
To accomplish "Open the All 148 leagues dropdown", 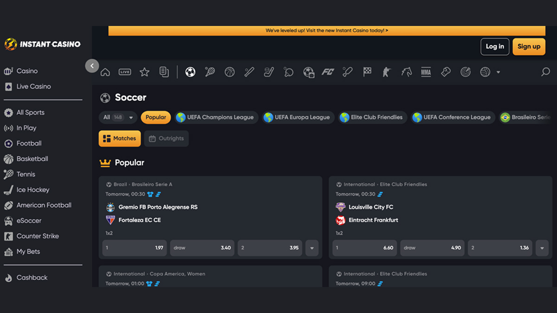I will [118, 117].
